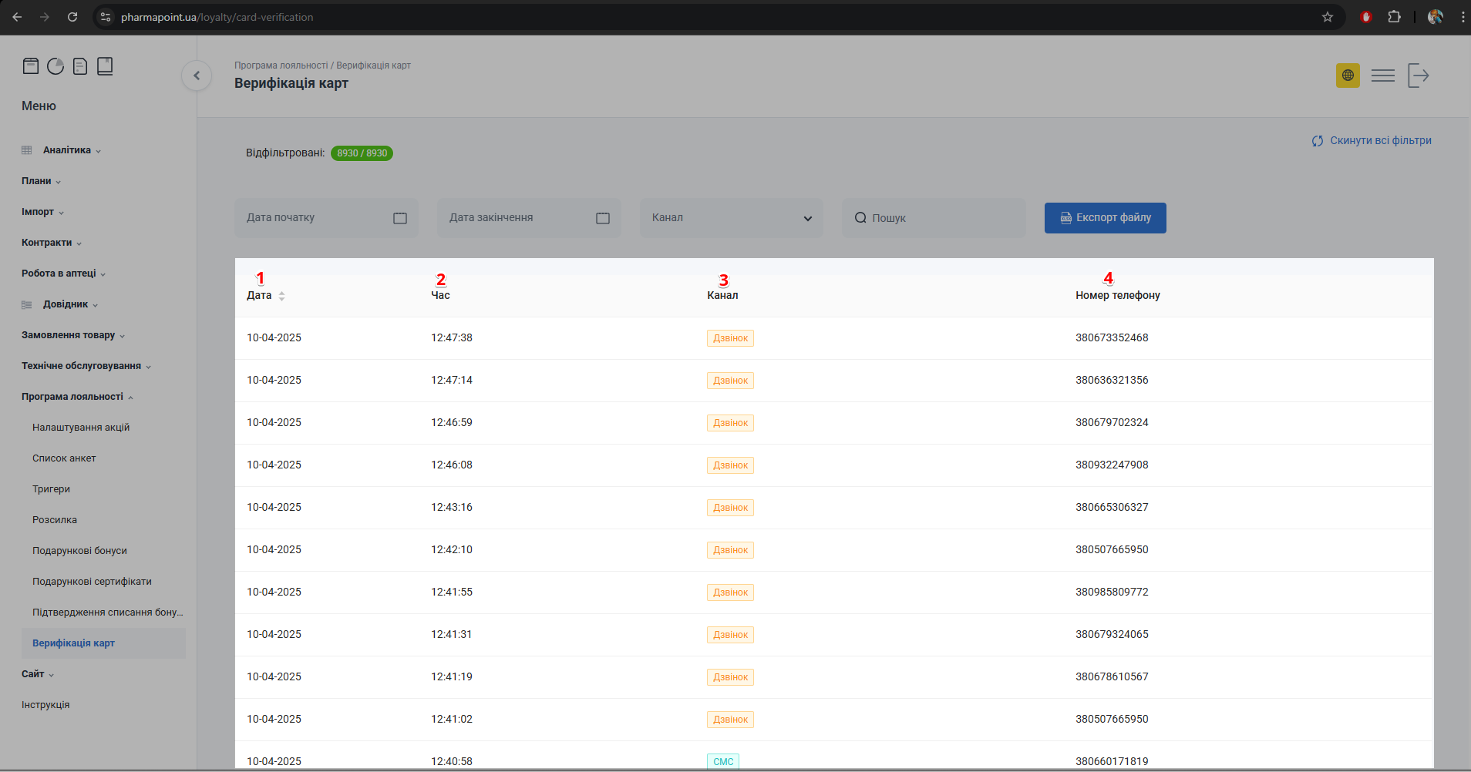Click the Пошук search field
The image size is (1471, 772).
(x=934, y=218)
